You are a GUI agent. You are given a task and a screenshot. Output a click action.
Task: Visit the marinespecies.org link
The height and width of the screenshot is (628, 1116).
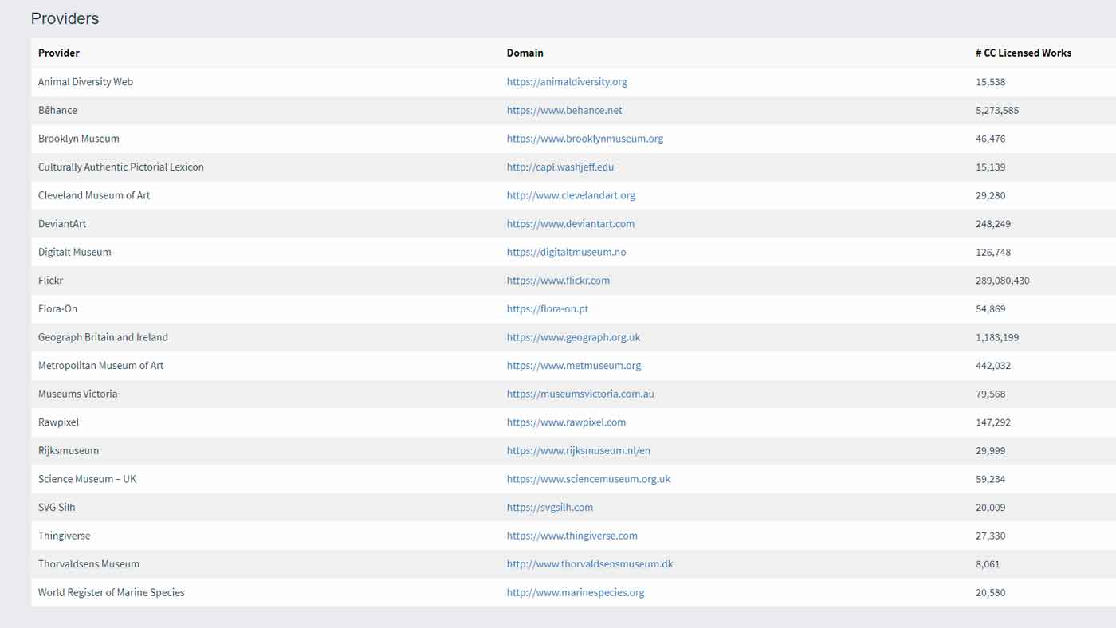point(576,592)
